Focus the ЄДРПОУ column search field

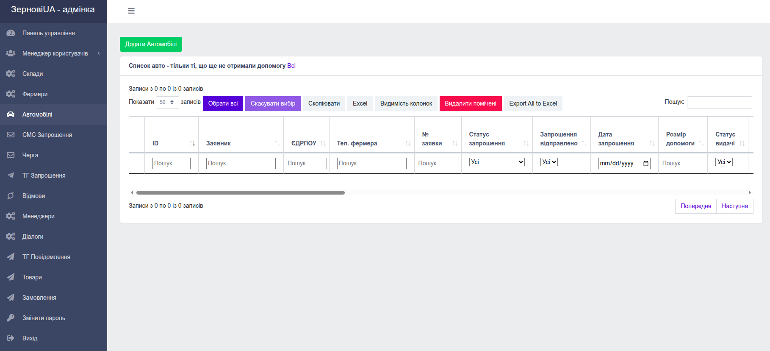click(x=306, y=163)
